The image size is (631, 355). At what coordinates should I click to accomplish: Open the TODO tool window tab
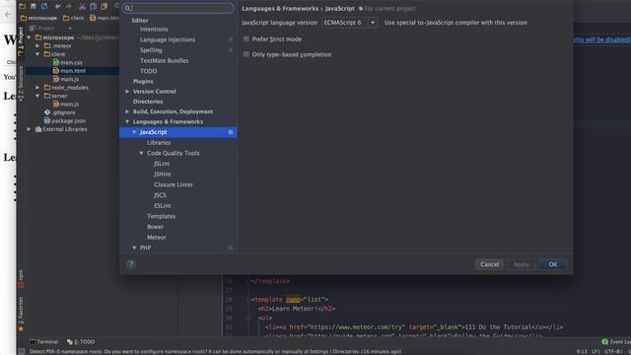tap(81, 342)
